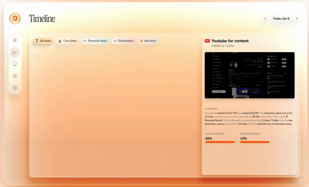
Task: Select the timeline chart icon in the sidebar
Action: point(15,52)
